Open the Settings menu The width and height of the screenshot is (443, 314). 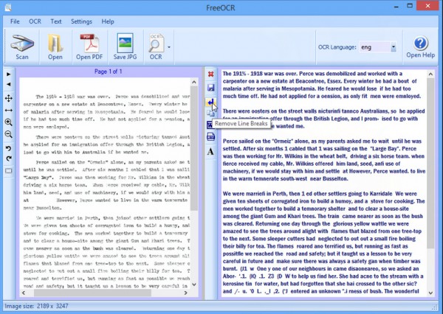coord(81,21)
